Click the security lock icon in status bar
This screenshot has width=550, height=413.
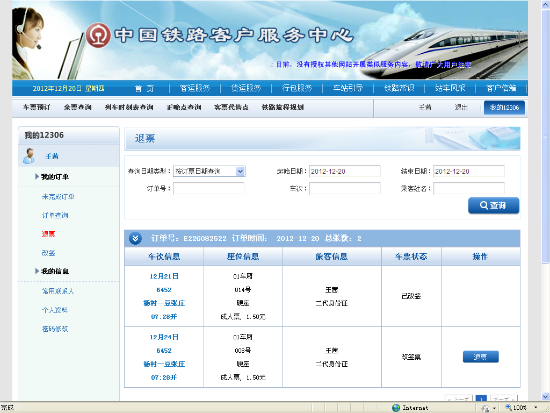click(x=486, y=408)
